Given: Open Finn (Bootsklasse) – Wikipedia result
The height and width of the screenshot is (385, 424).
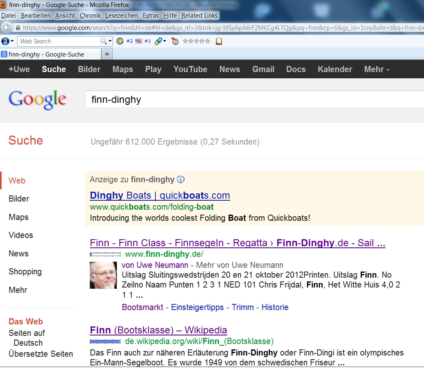Looking at the screenshot, I should [158, 330].
